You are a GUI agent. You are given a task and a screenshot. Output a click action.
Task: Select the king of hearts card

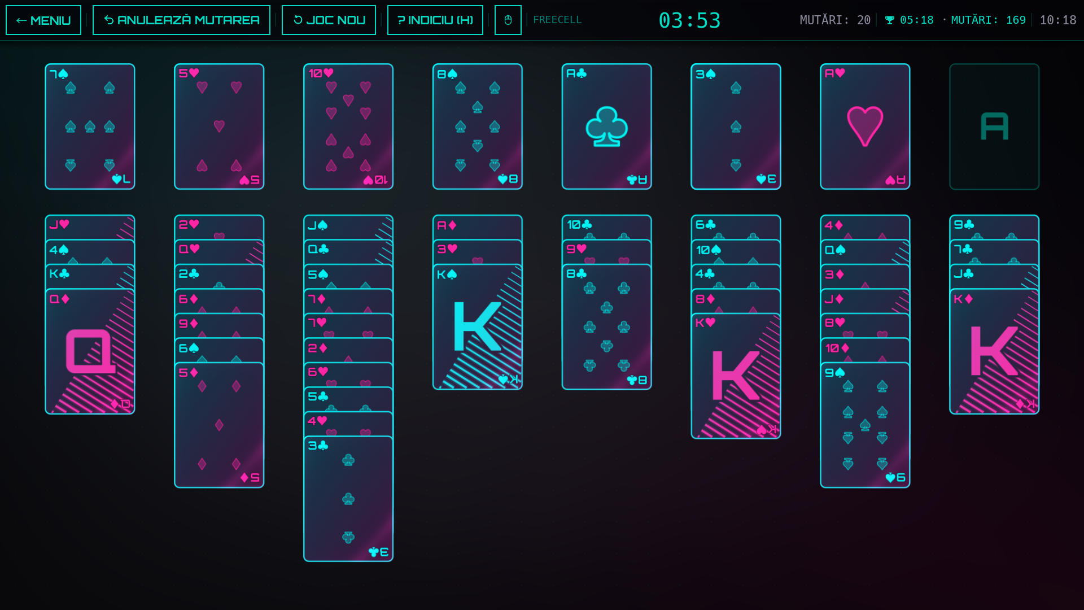736,376
